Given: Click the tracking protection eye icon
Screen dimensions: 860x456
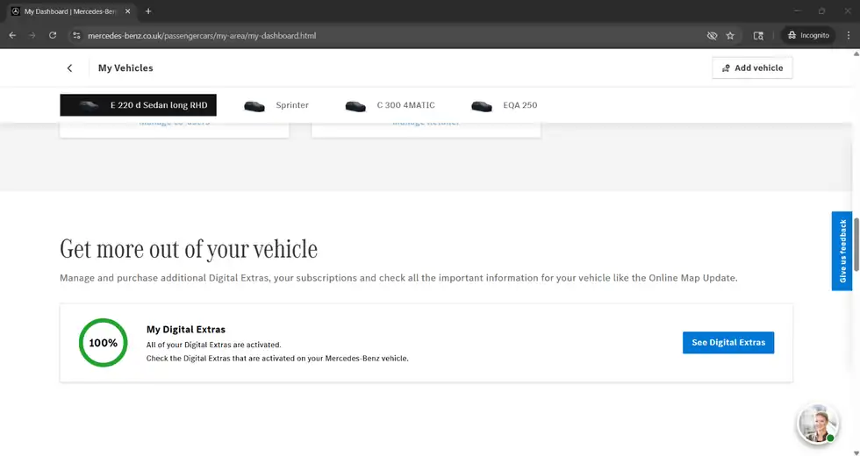Looking at the screenshot, I should pyautogui.click(x=712, y=36).
